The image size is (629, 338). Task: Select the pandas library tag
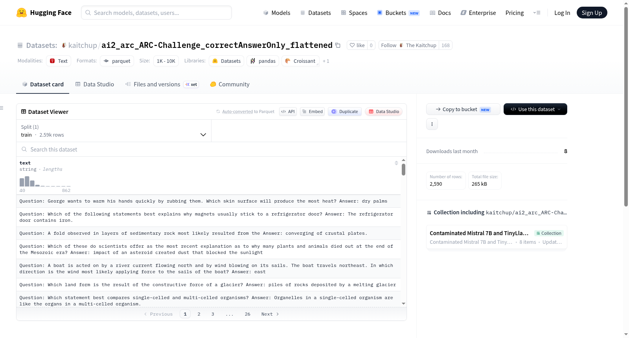pos(263,61)
